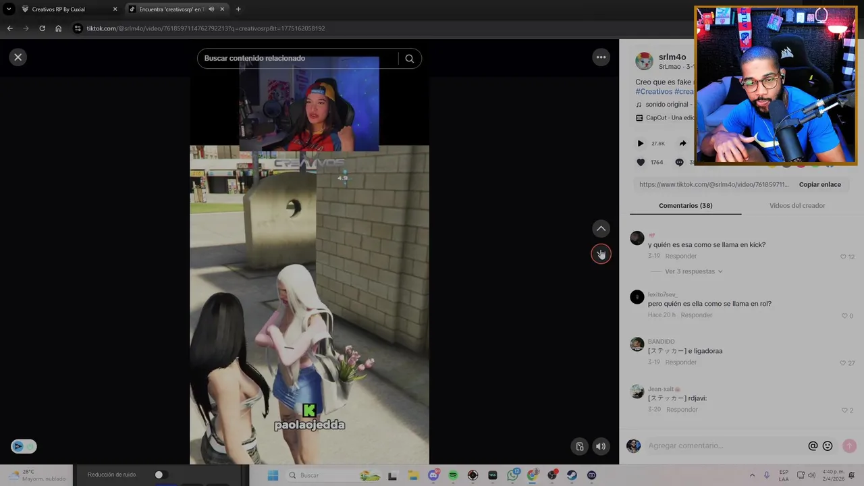Open a new browser tab
Screen dimensions: 864x486
[x=238, y=9]
